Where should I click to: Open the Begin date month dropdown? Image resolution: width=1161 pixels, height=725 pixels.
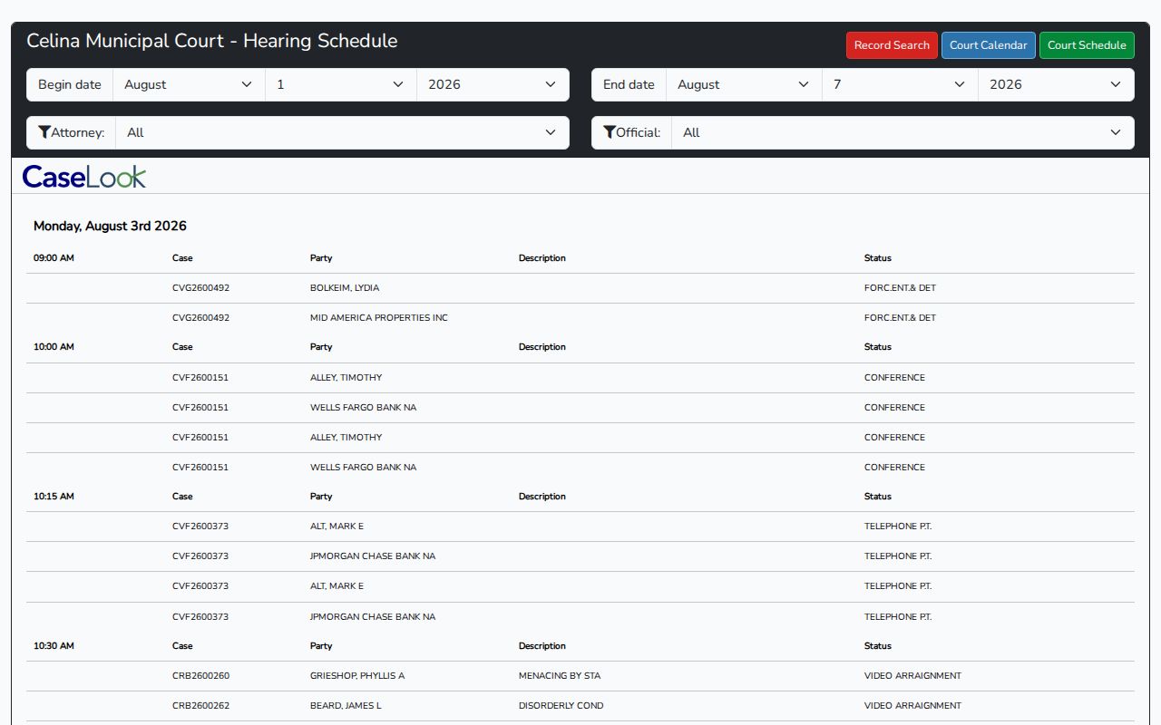click(x=189, y=84)
